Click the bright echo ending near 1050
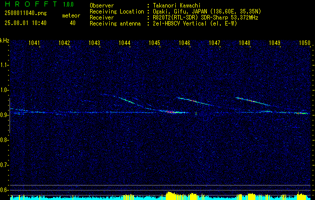This screenshot has width=315, height=200. tap(301, 113)
